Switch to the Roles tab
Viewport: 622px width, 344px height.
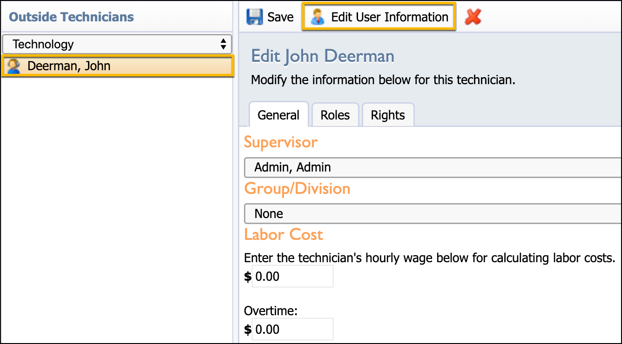coord(335,115)
